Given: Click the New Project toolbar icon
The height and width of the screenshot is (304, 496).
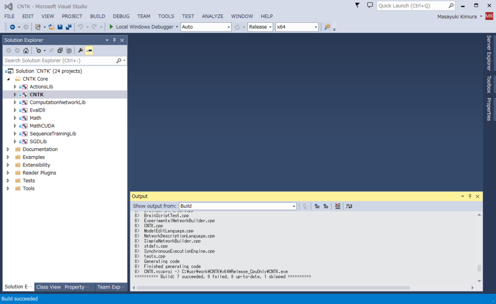Looking at the screenshot, I should pyautogui.click(x=38, y=27).
